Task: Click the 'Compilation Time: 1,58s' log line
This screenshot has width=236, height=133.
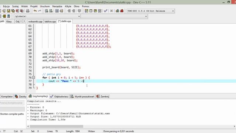Action: point(46,120)
